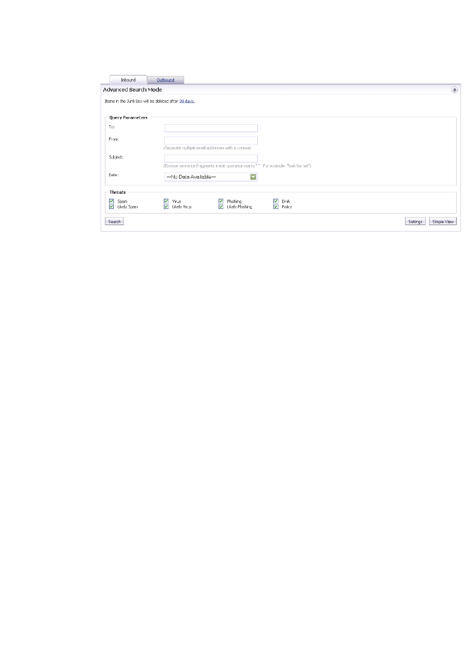Uncheck the DHA checkbox
Viewport: 464px width, 671px height.
pyautogui.click(x=276, y=201)
